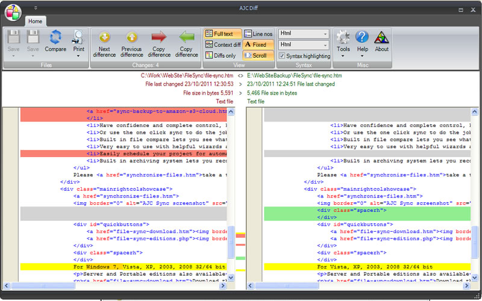Select yellow 'For Vista, XP, 2003' line in right pane
Image resolution: width=482 pixels, height=301 pixels.
tap(368, 267)
